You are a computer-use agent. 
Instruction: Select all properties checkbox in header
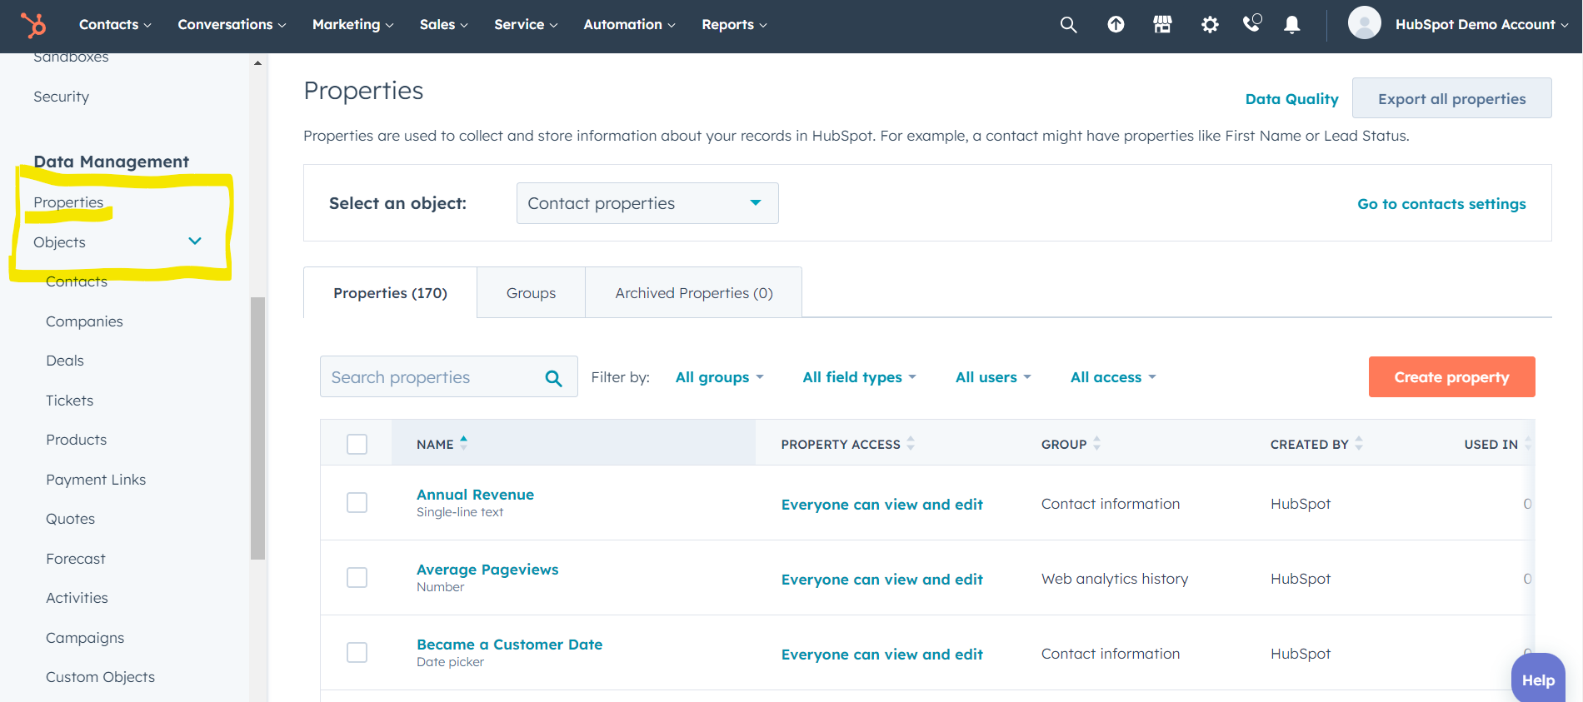(x=357, y=444)
